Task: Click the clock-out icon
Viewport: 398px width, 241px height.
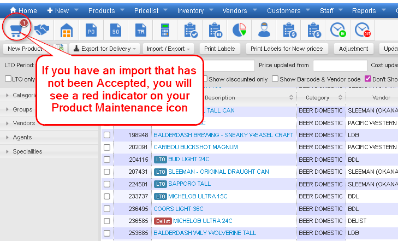Action: [363, 31]
